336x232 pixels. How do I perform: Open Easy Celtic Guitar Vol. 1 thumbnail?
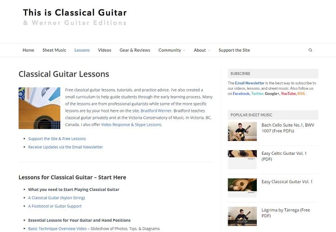(x=242, y=159)
